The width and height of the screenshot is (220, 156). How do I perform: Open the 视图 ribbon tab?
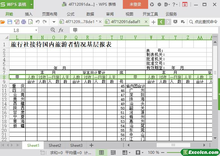tap(129, 14)
